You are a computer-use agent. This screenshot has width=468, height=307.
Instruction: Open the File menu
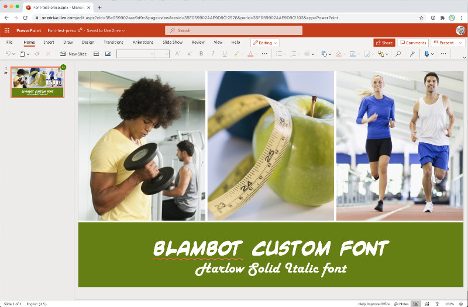[9, 42]
